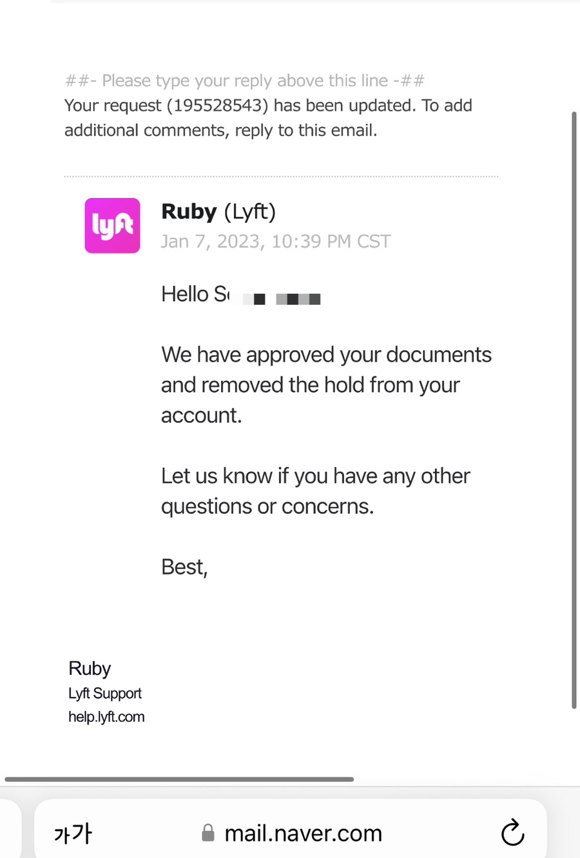Tap the pink Lyft logo avatar
Image resolution: width=580 pixels, height=858 pixels.
(112, 226)
